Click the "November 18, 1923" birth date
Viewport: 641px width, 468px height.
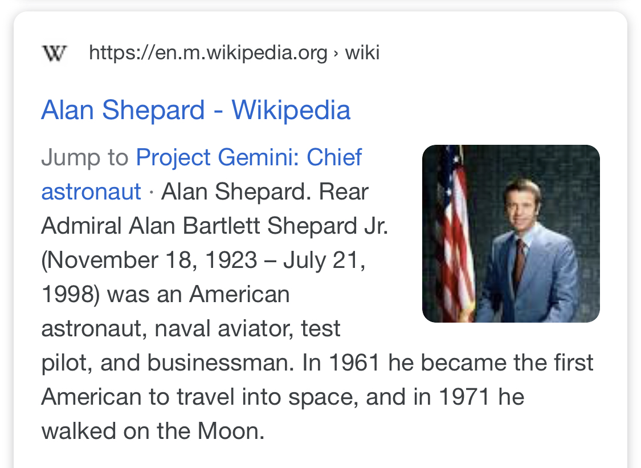pyautogui.click(x=151, y=260)
